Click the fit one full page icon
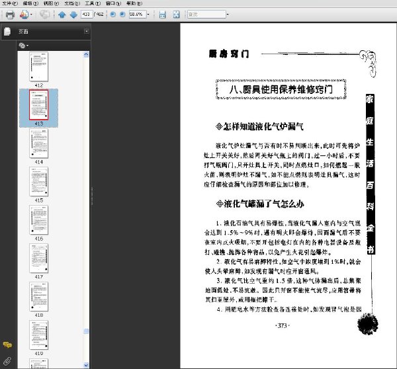This screenshot has height=369, width=397. point(176,15)
